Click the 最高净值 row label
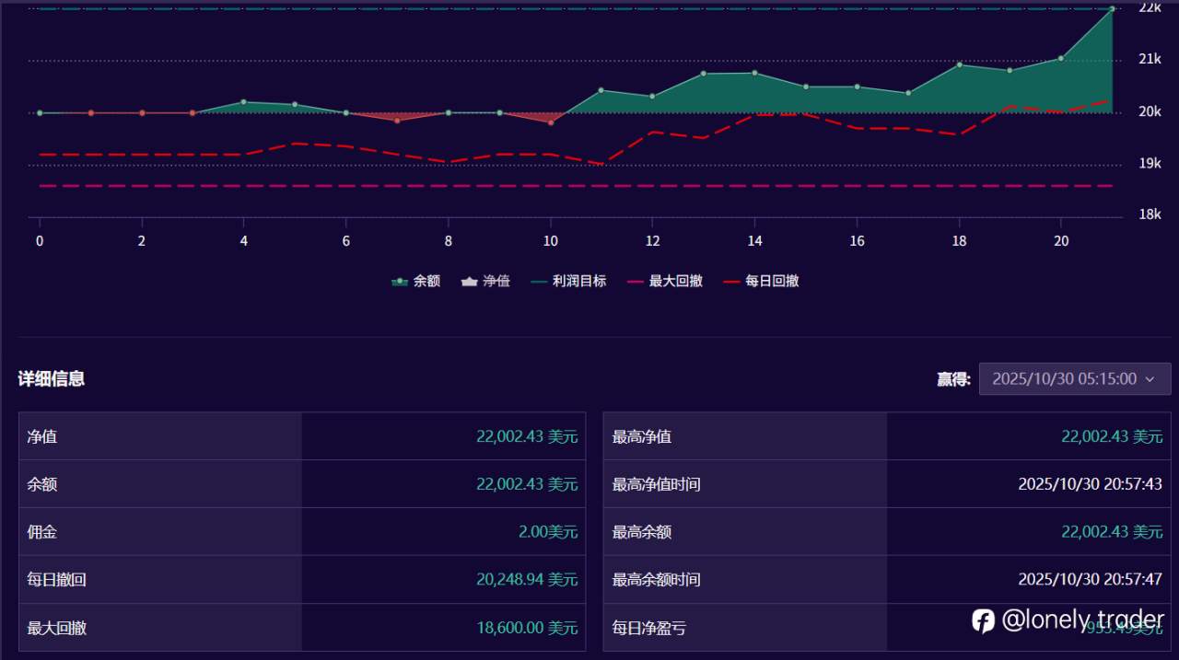1179x660 pixels. (642, 436)
